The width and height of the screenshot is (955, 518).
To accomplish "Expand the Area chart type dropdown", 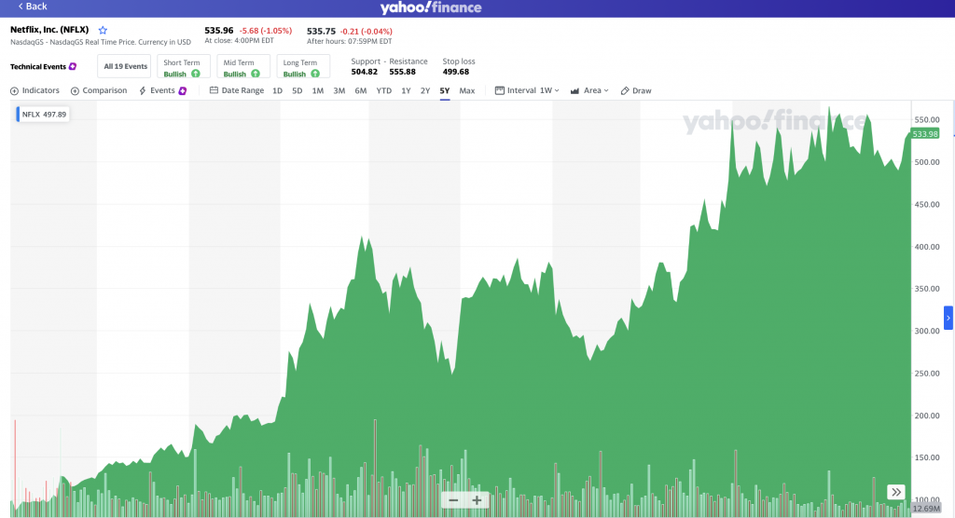I will [589, 90].
